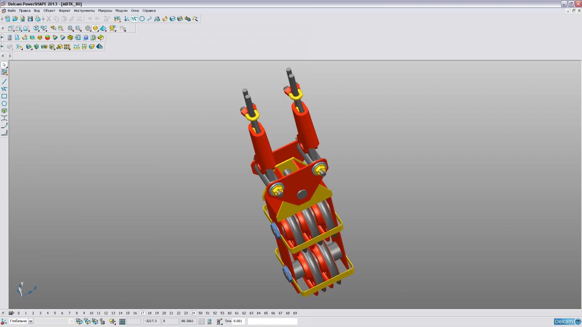Select the Chamfer tool in sidebar
The height and width of the screenshot is (327, 582).
point(4,132)
